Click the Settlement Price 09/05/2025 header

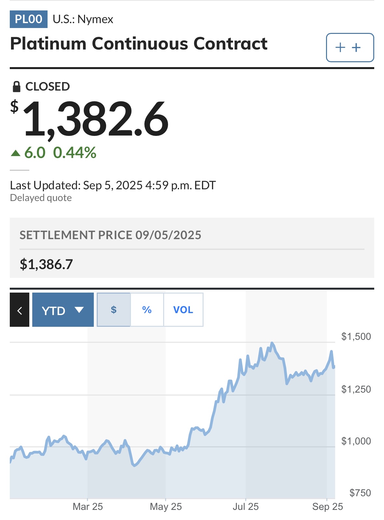coord(110,235)
